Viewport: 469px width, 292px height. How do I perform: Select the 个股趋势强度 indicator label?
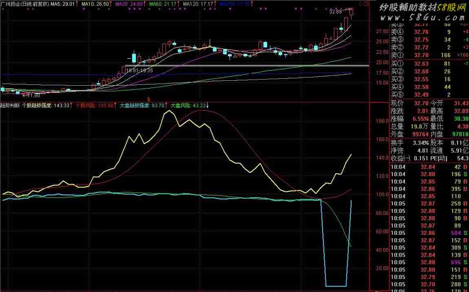click(x=40, y=105)
